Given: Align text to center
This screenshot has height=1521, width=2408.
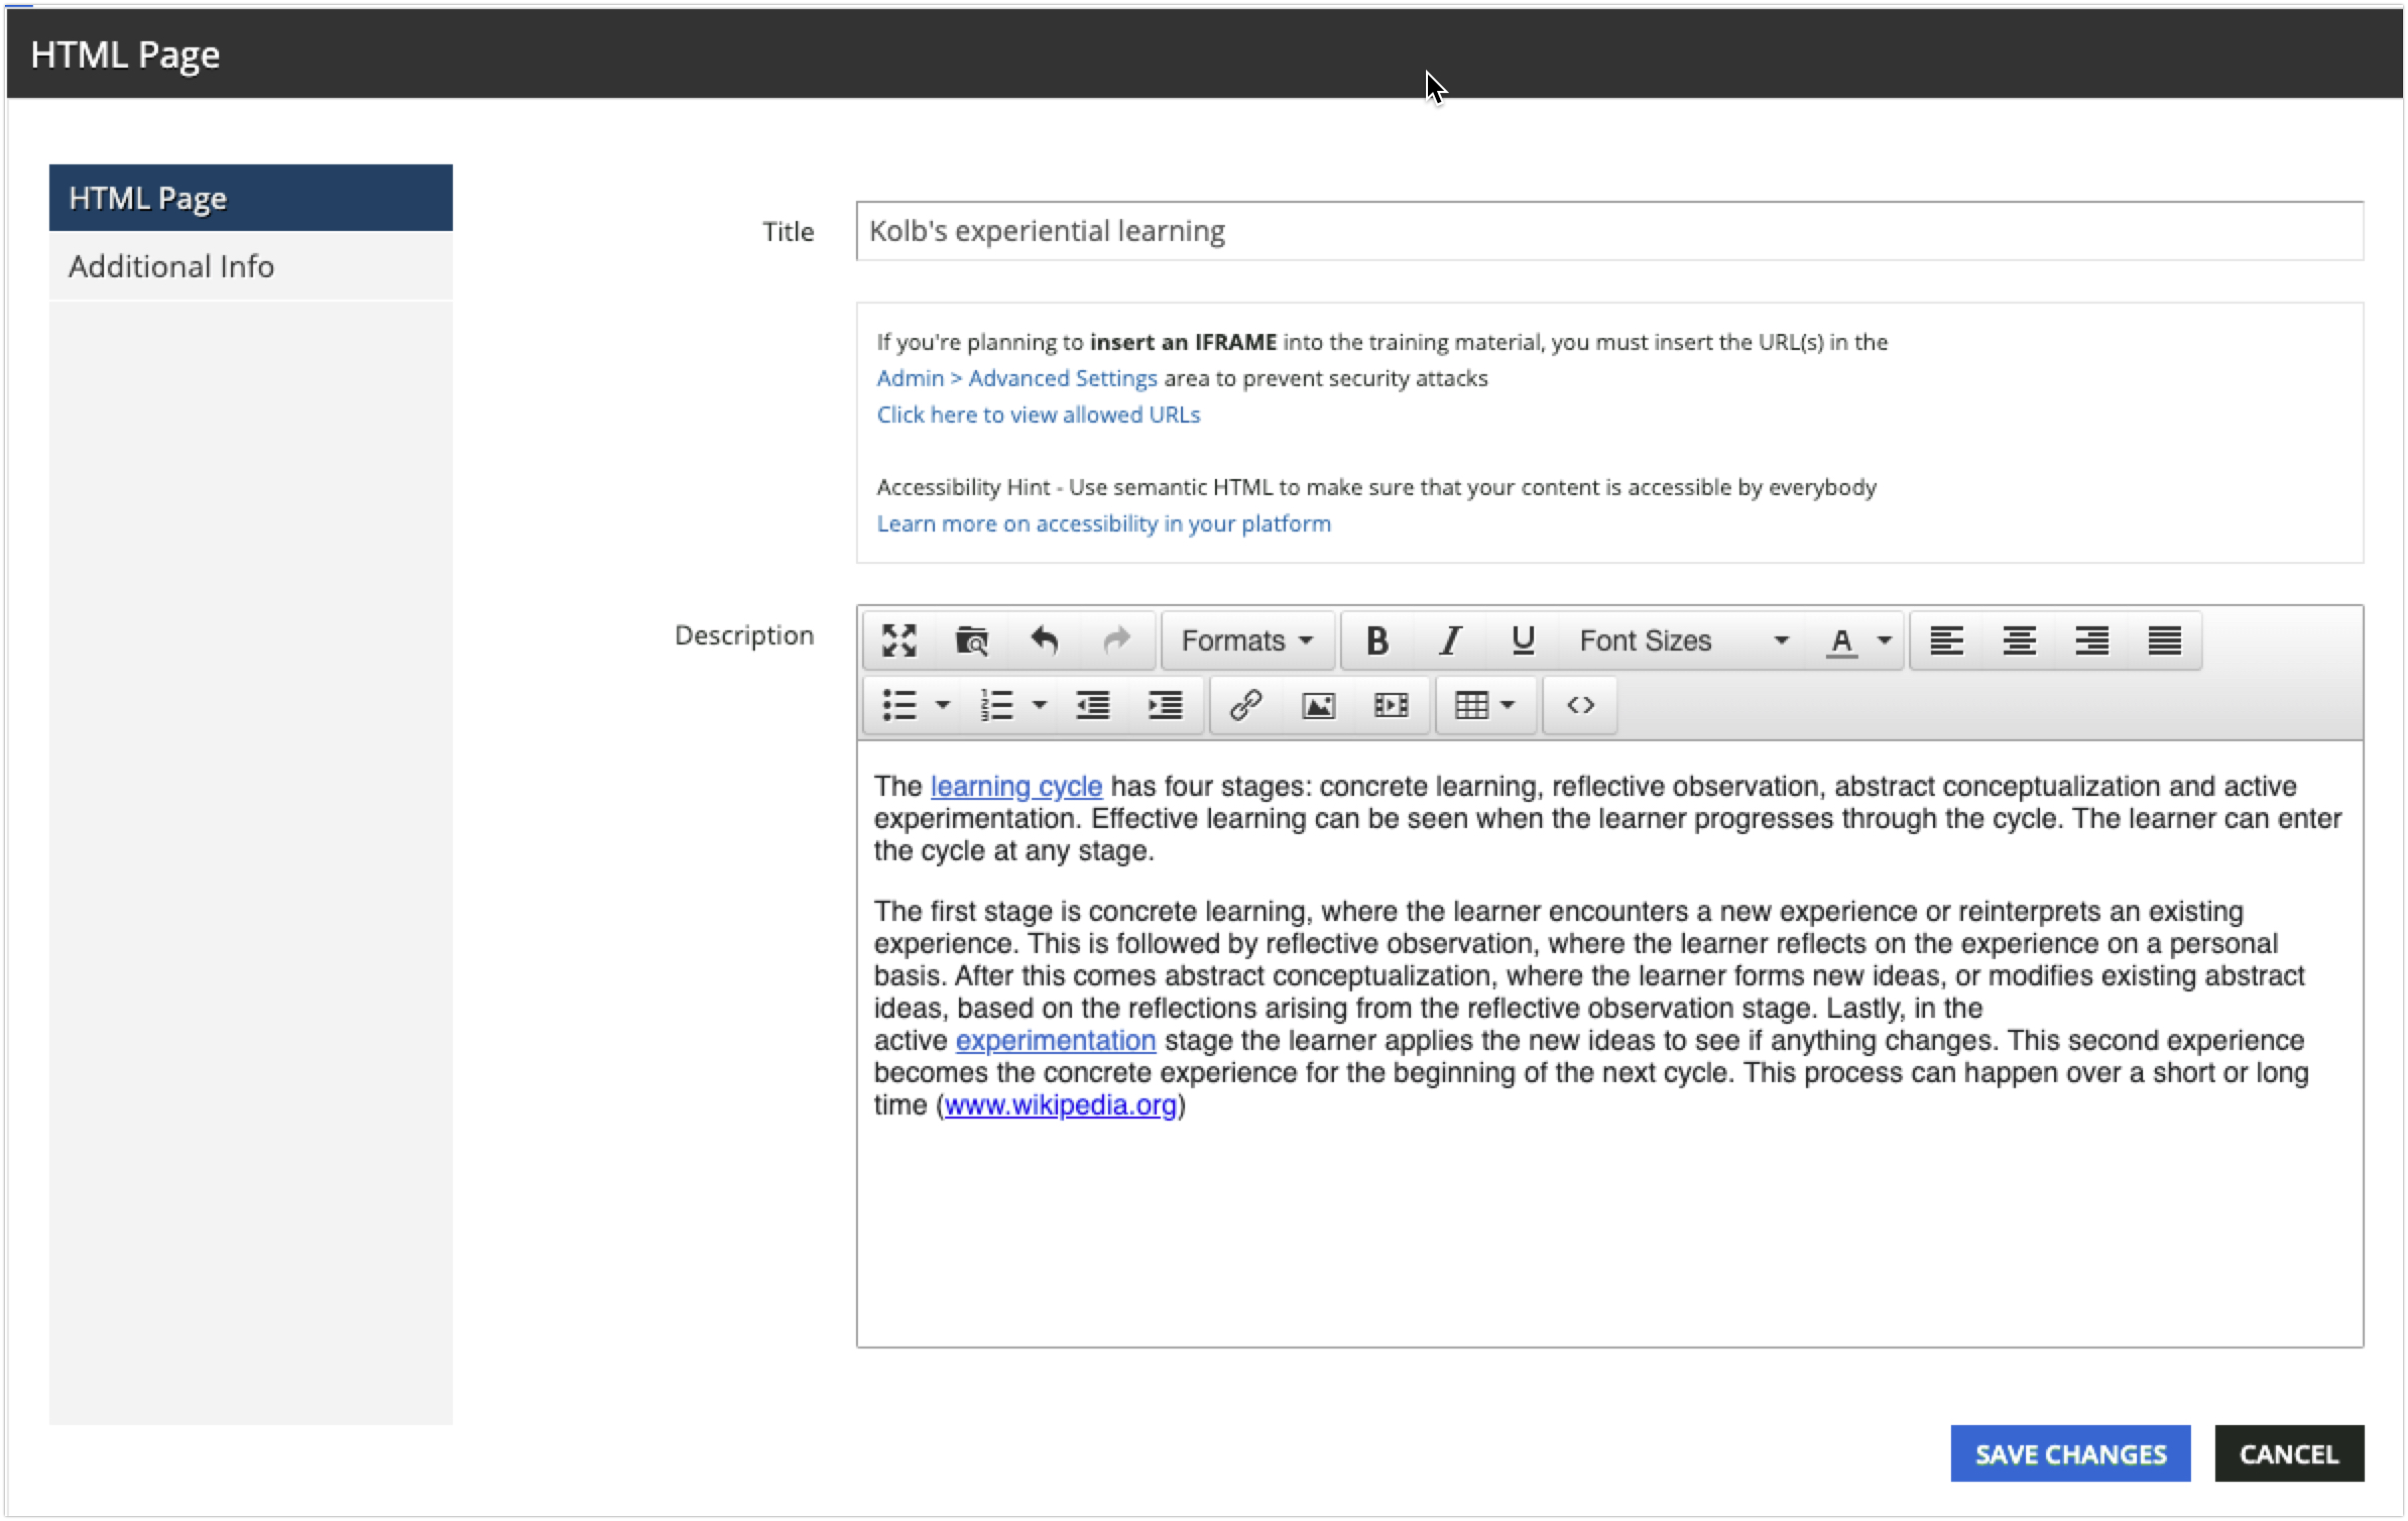Looking at the screenshot, I should [2019, 640].
